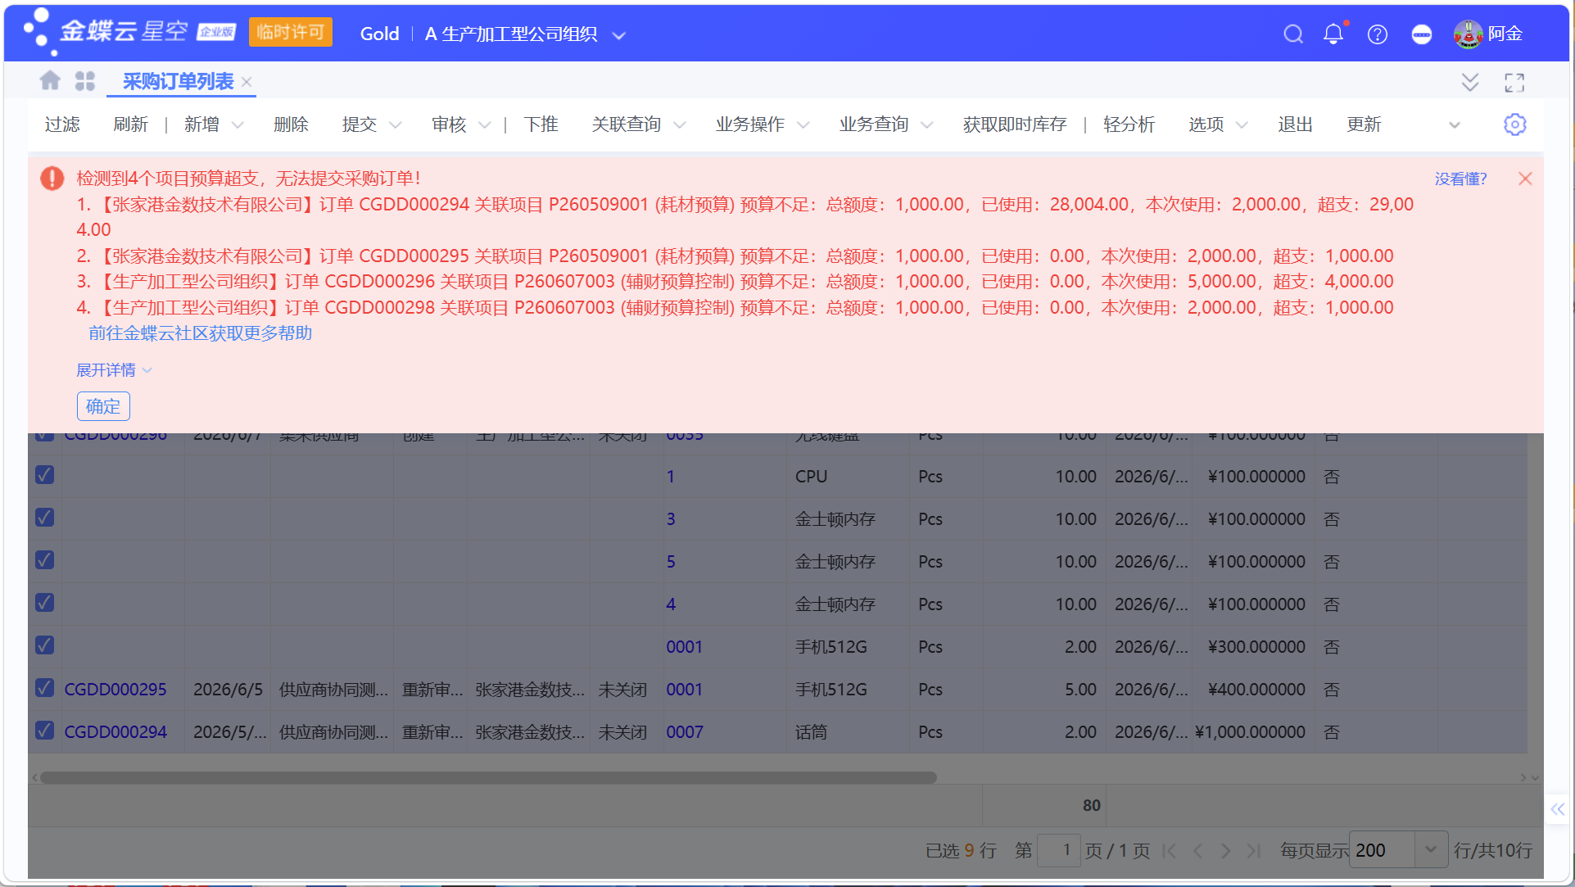Uncheck the CGDD000294 order checkbox
This screenshot has height=887, width=1575.
45,731
